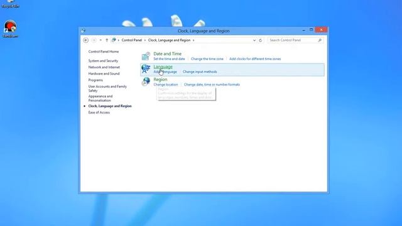Expand the address bar history dropdown
The image size is (402, 226).
tap(254, 40)
